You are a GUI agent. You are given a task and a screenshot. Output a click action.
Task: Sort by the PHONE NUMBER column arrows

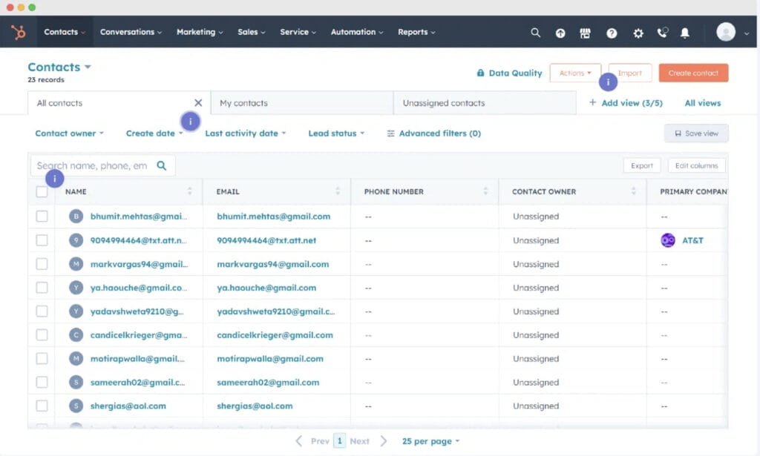tap(485, 191)
